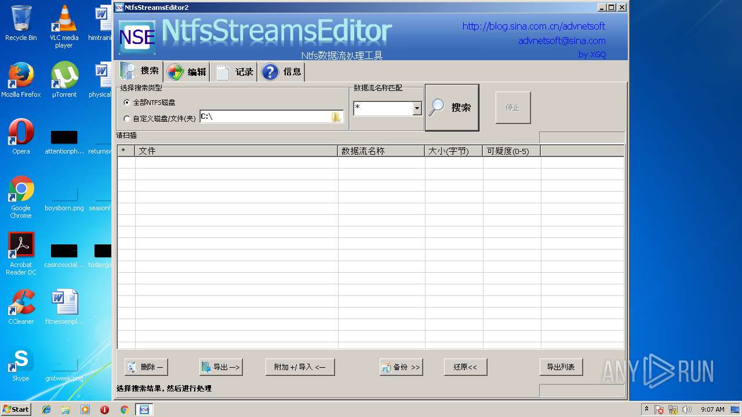Sort by the 数据流名称 column header
Image resolution: width=742 pixels, height=417 pixels.
point(381,151)
